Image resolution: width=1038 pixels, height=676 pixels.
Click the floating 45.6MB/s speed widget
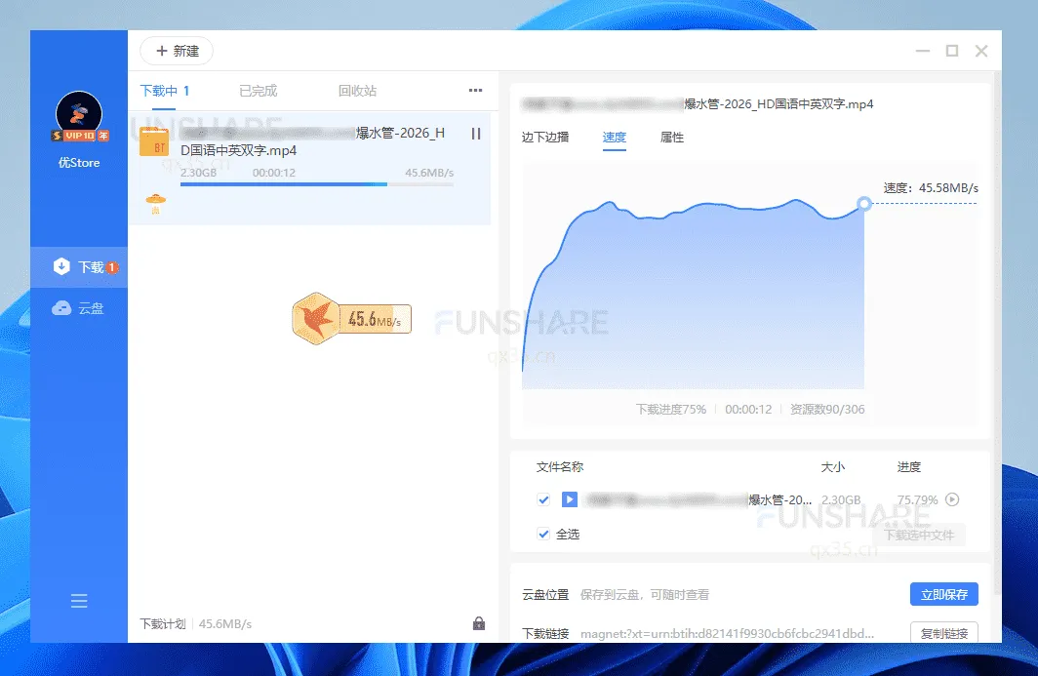pyautogui.click(x=352, y=319)
